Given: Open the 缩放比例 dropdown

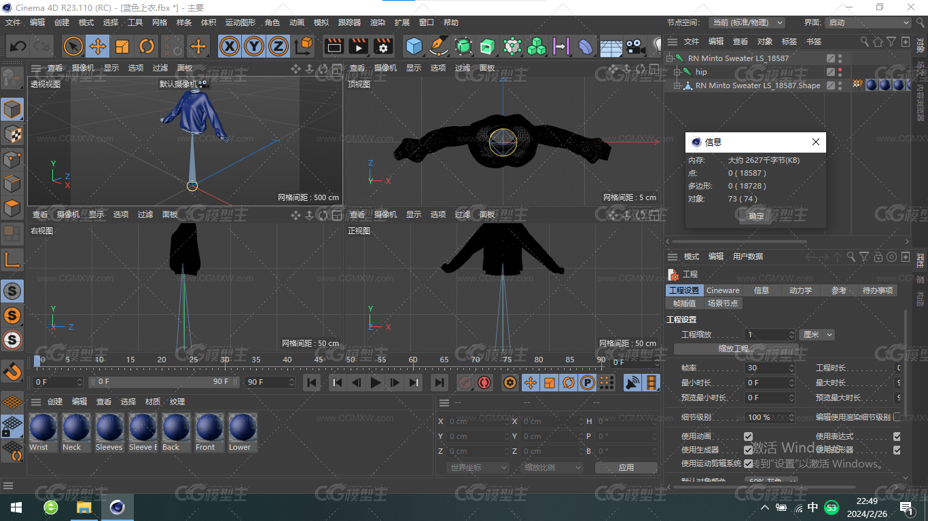Looking at the screenshot, I should pos(552,467).
